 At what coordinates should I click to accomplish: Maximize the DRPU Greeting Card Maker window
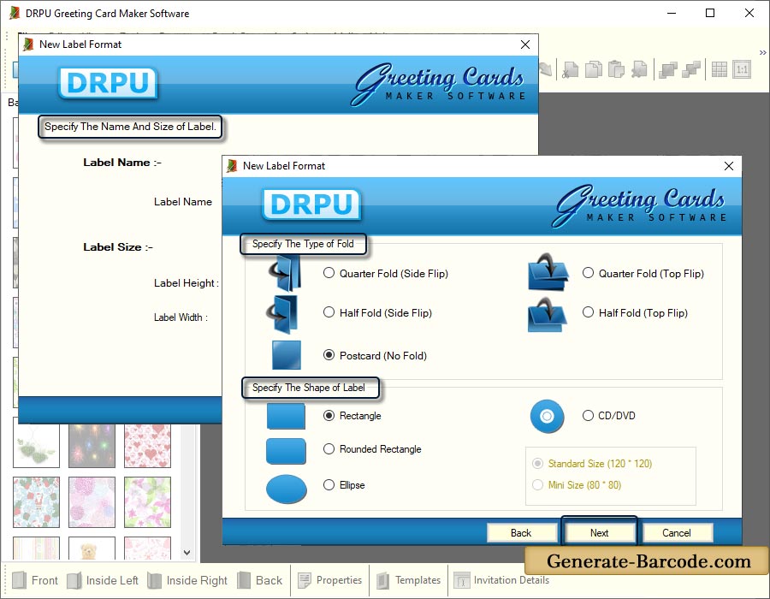[710, 13]
